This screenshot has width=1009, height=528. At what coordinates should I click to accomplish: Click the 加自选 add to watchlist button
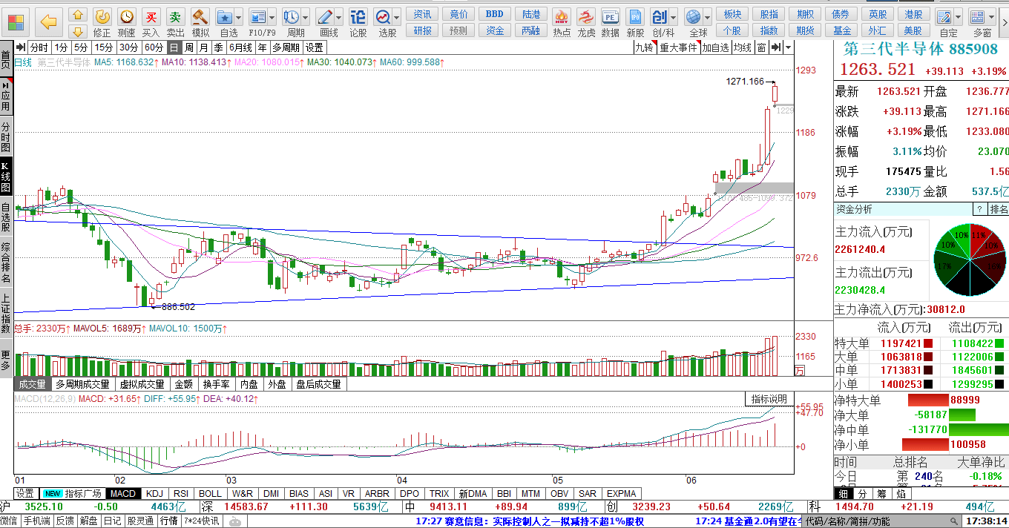pos(716,47)
